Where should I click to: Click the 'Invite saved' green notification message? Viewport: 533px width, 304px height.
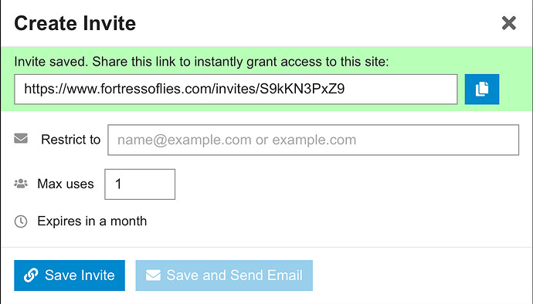click(x=202, y=62)
